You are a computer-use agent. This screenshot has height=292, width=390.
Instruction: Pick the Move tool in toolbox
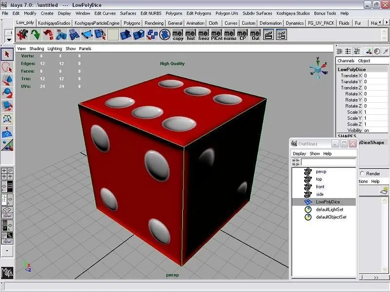click(7, 80)
